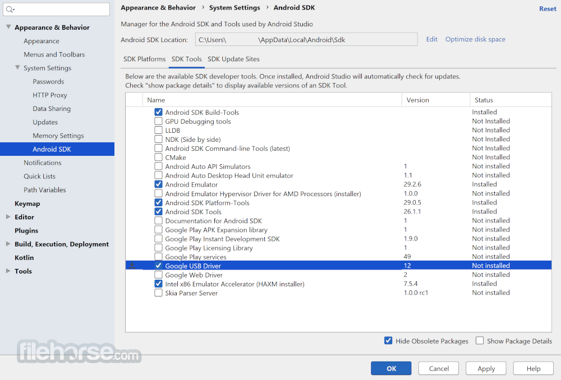
Task: Click System Settings in breadcrumb
Action: coord(234,7)
